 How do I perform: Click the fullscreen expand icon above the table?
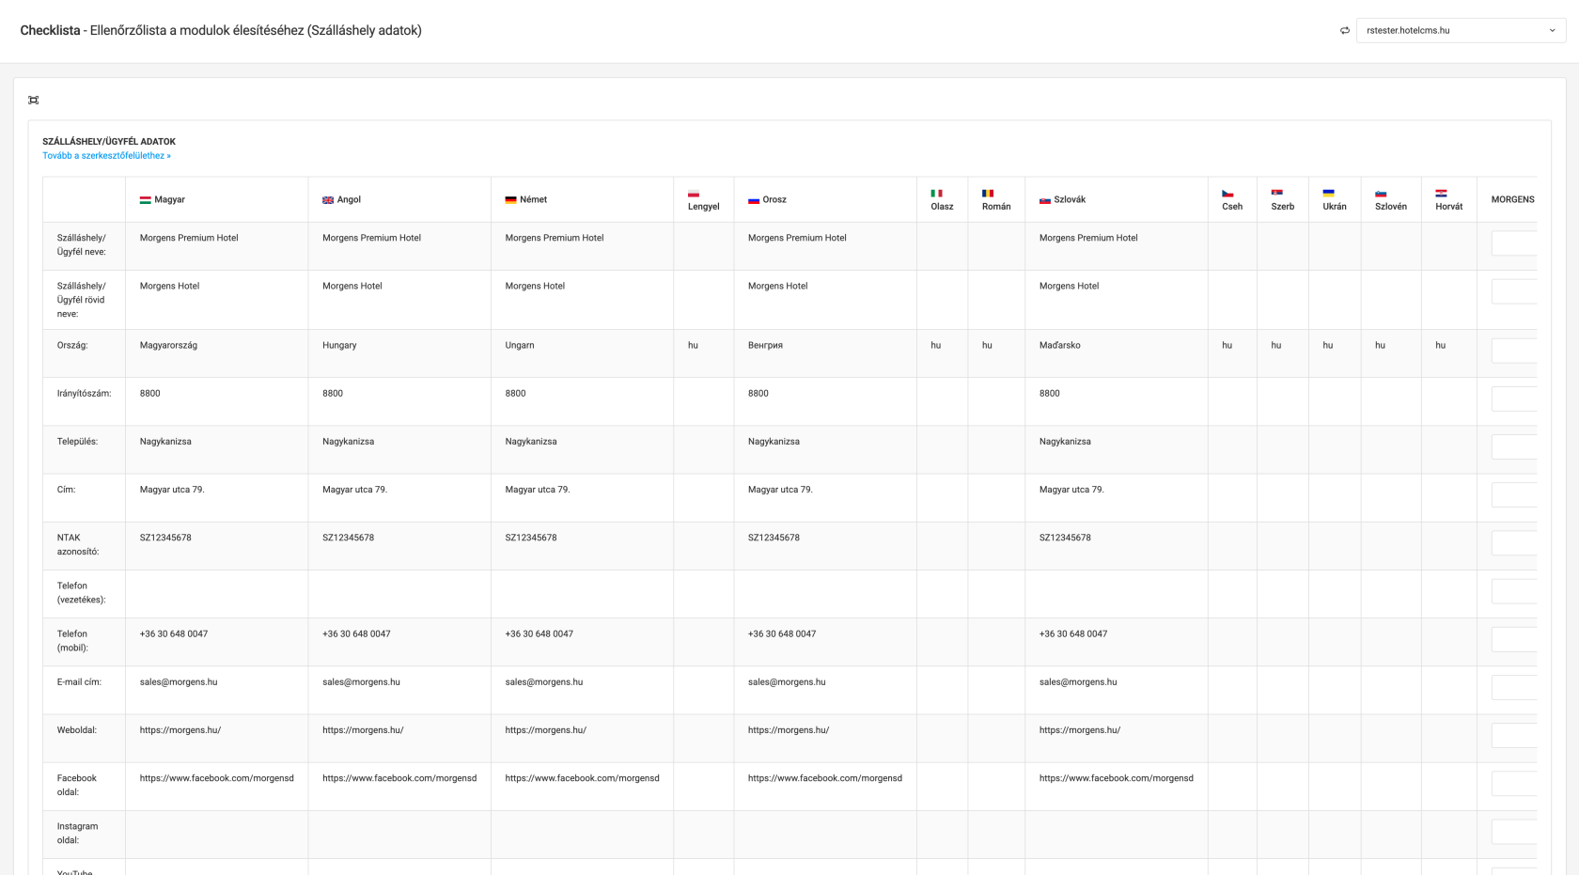click(x=34, y=101)
